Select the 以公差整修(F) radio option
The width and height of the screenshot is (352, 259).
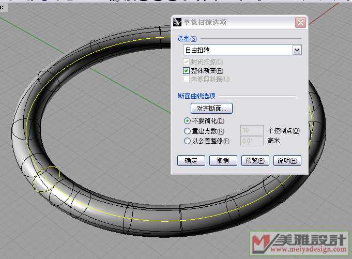[187, 141]
